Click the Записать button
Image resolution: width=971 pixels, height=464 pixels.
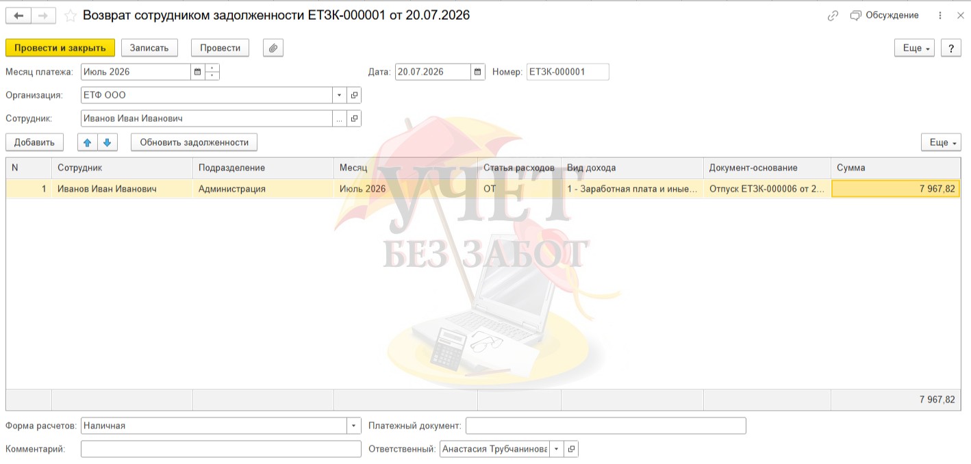coord(149,47)
